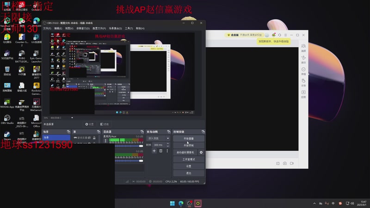Screen dimensions: 370x208
Task: Open transition properties three-dot menu
Action: [167, 151]
